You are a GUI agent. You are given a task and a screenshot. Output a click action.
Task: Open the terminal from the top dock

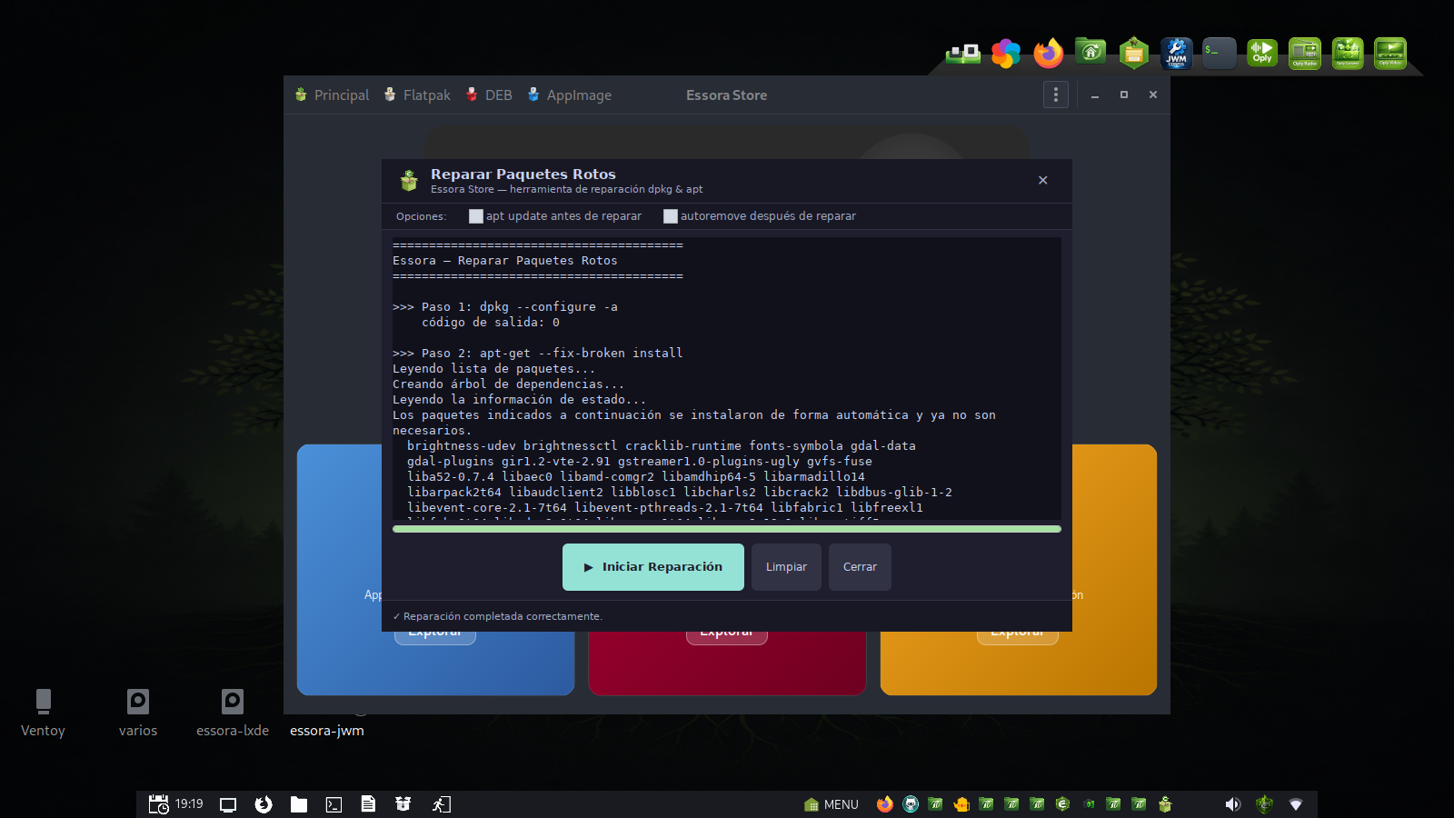(1220, 53)
